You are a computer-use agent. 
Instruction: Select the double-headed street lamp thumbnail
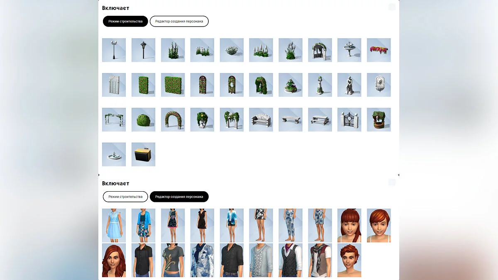114,50
